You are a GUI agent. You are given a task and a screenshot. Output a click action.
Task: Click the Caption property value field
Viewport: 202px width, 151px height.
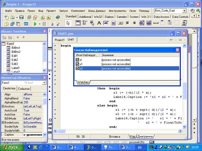click(x=33, y=135)
